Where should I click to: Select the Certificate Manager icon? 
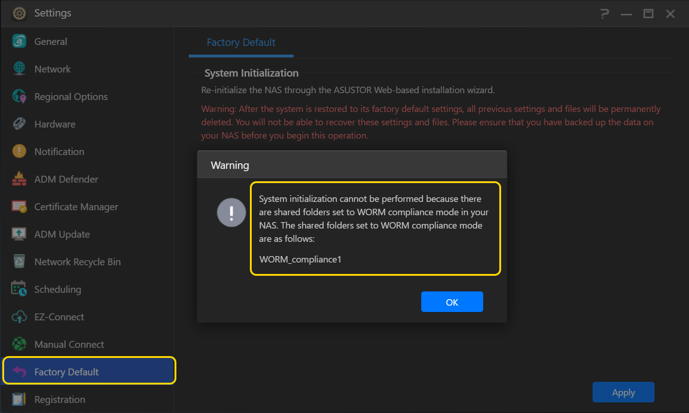coord(19,206)
